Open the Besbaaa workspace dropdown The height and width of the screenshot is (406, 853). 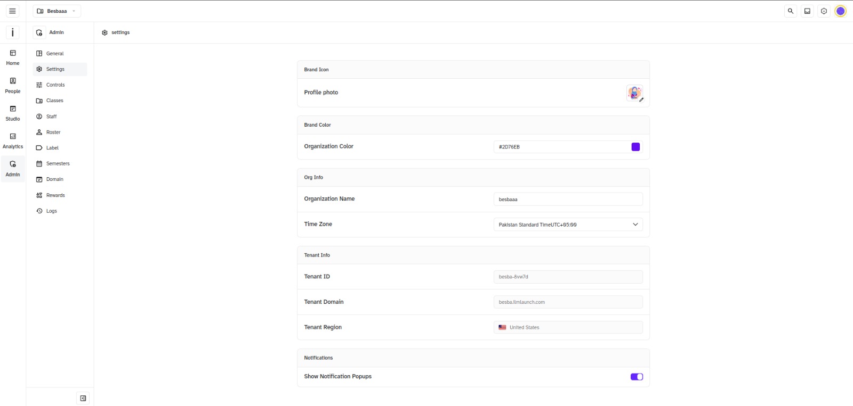57,11
